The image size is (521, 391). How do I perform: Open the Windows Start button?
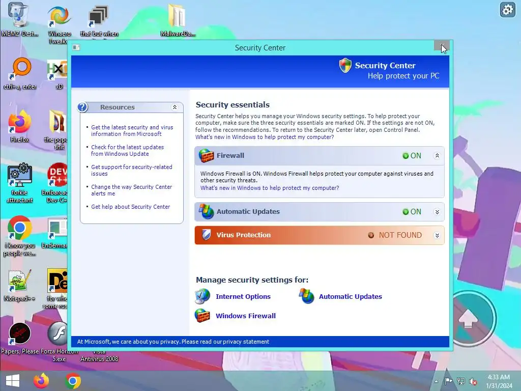pyautogui.click(x=13, y=381)
